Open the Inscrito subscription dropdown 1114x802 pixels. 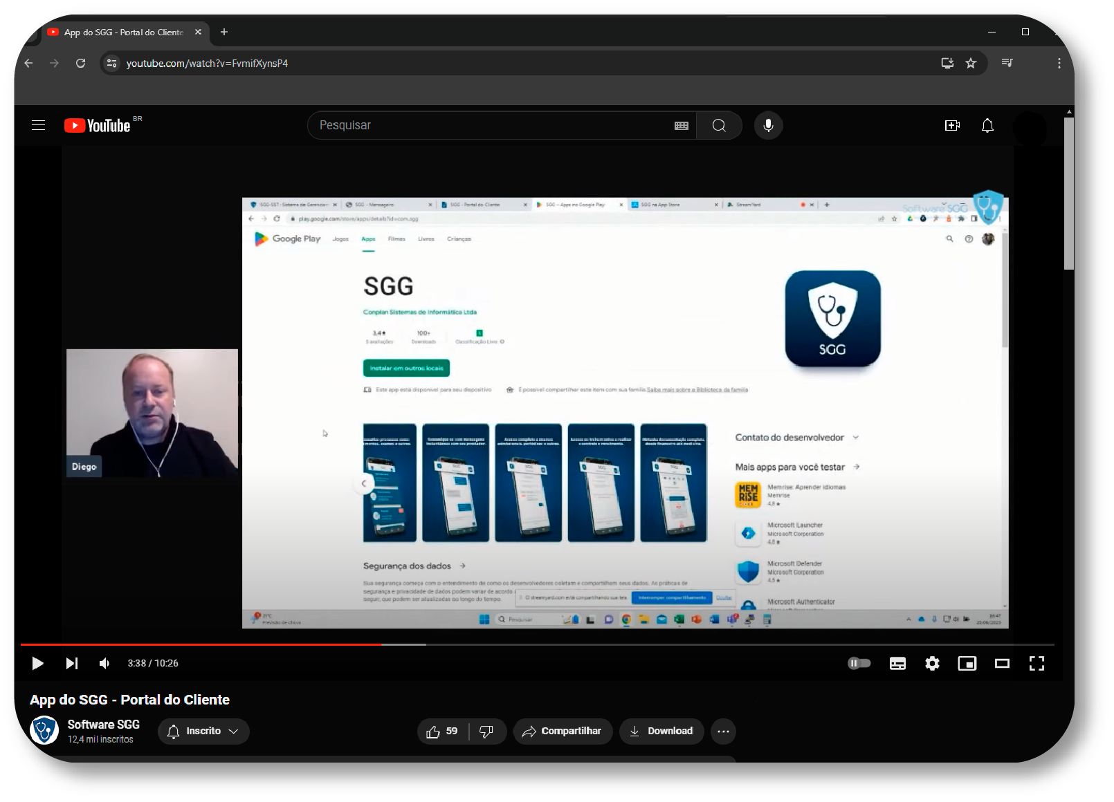(203, 731)
